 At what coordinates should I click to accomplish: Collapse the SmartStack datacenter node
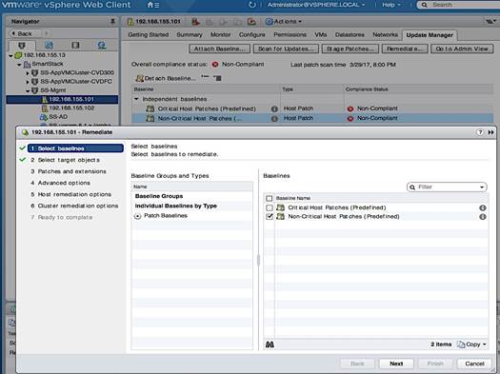[19, 65]
